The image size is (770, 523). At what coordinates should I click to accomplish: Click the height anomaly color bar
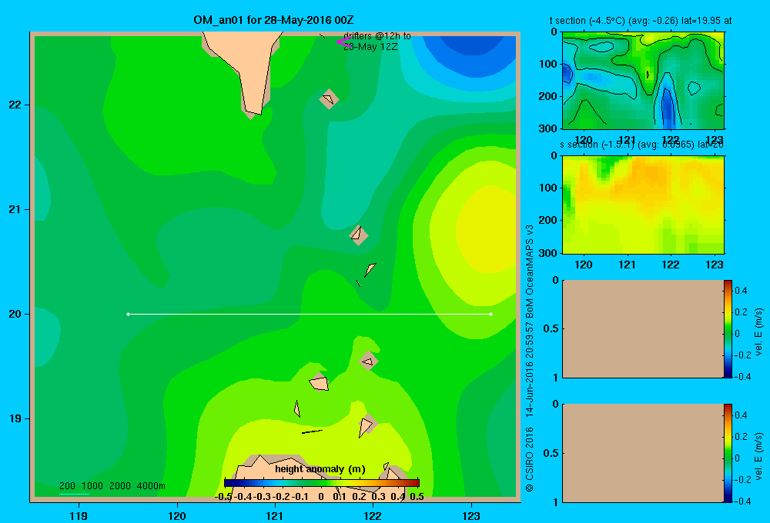pos(322,483)
